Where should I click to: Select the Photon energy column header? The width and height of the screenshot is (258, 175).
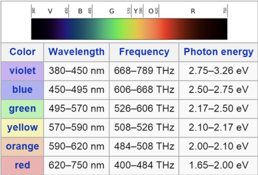point(218,52)
